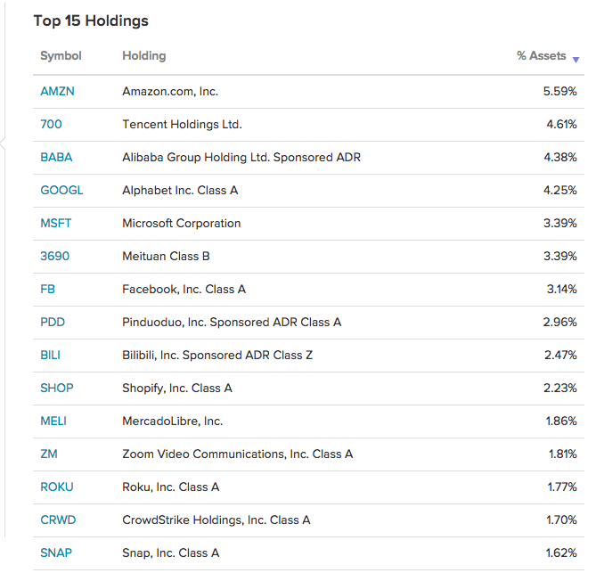
Task: Open the 700 Tencent ticker link
Action: pyautogui.click(x=51, y=125)
